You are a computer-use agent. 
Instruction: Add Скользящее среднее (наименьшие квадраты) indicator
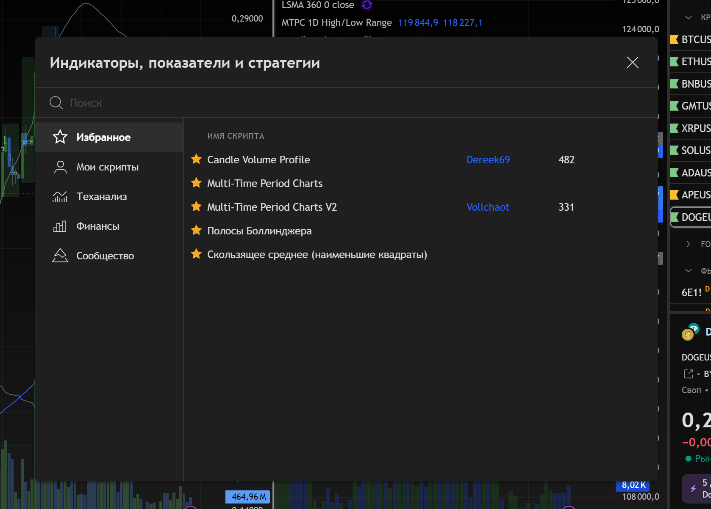tap(317, 254)
